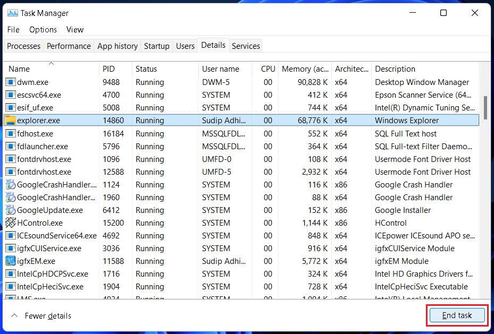Screen dimensions: 494x334
Task: Click GoogleCrashHandler icon for PID 1960
Action: (x=11, y=198)
